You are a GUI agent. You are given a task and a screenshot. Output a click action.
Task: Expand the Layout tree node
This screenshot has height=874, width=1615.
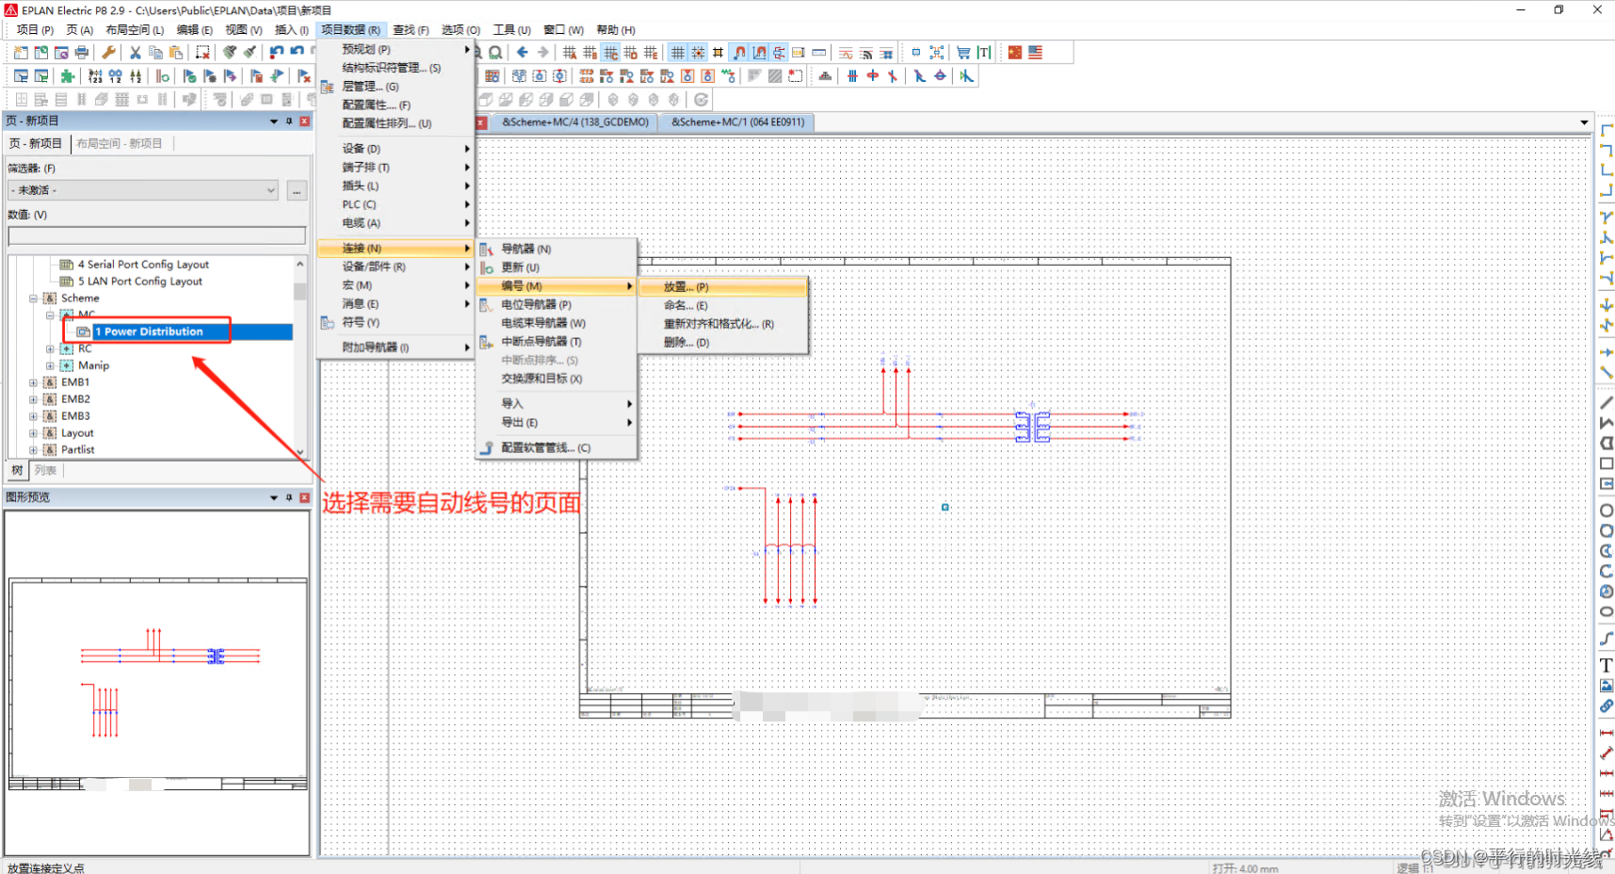pos(33,434)
